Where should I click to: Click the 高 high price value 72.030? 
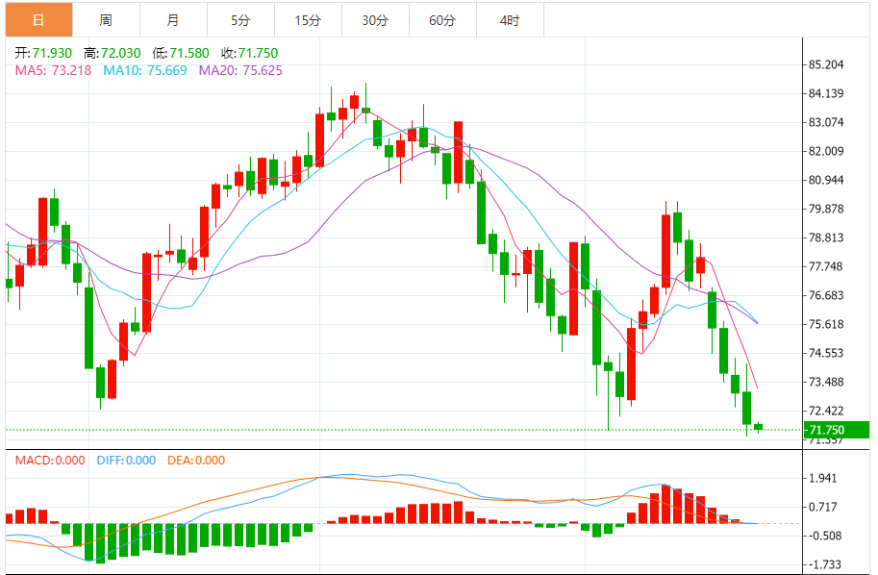(121, 53)
